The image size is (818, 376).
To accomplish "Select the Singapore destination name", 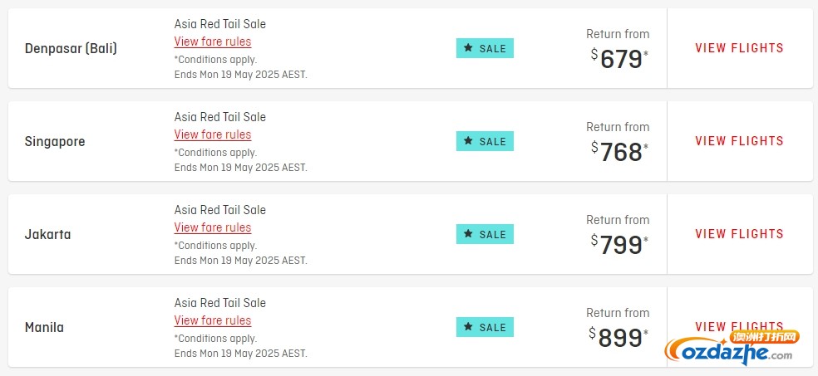I will (55, 142).
